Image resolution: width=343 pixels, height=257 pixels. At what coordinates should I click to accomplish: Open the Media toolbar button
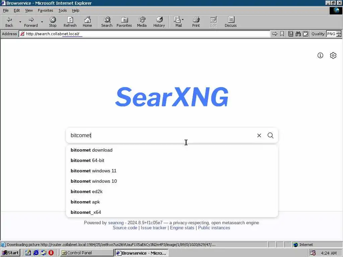pyautogui.click(x=142, y=22)
